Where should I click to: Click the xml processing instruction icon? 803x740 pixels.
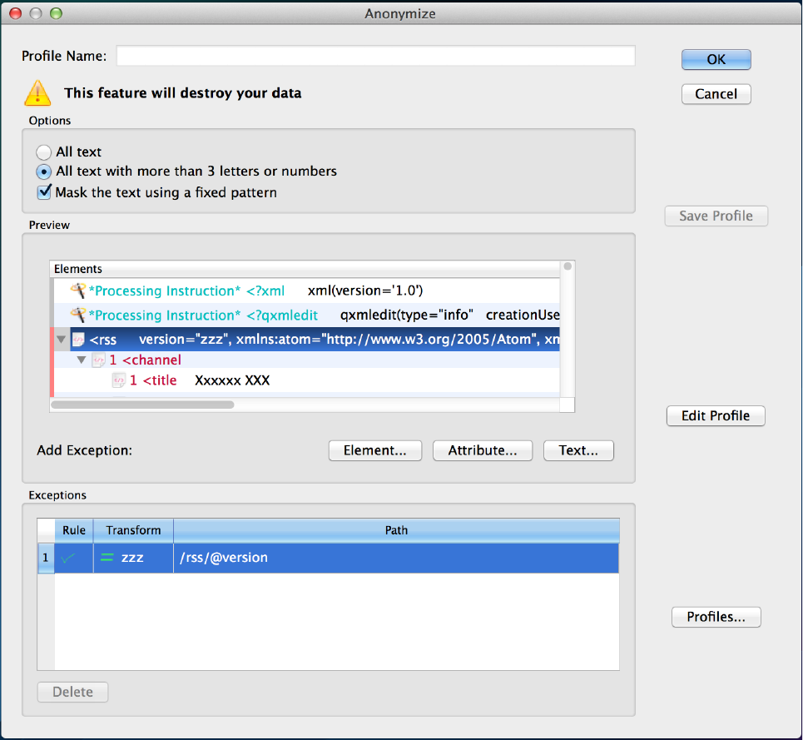(78, 291)
